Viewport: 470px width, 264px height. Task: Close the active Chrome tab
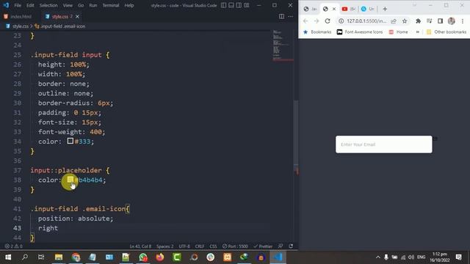click(x=334, y=9)
